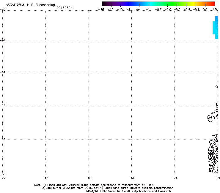Click the "-90" longitude axis label
Screen dimensions: 220x193
tap(3, 178)
